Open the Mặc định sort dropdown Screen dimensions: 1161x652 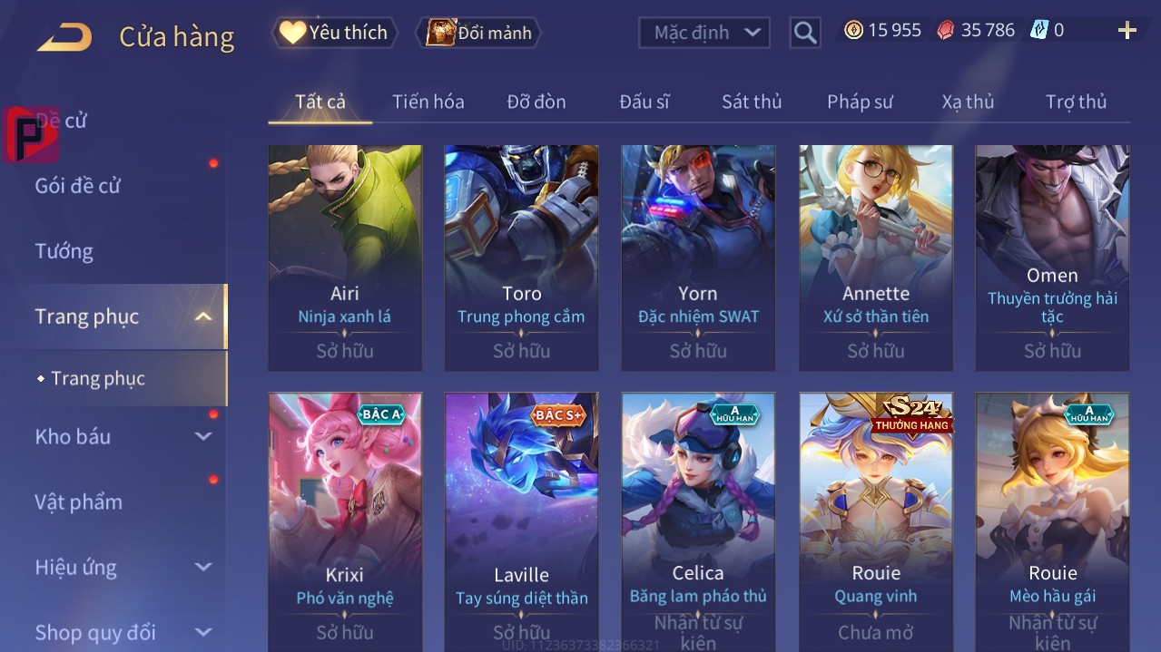click(704, 33)
